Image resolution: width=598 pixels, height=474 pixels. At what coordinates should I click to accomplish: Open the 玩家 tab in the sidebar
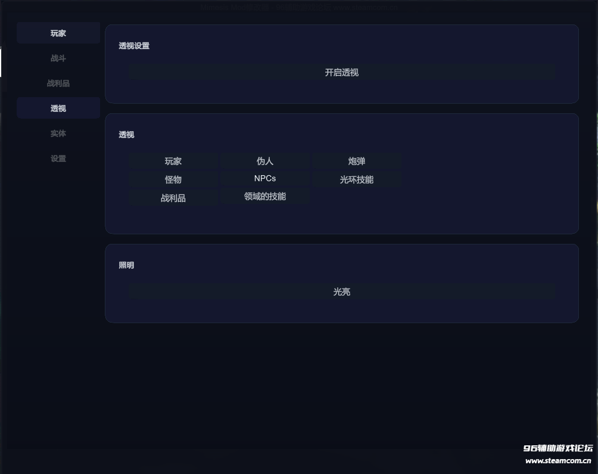pos(58,33)
